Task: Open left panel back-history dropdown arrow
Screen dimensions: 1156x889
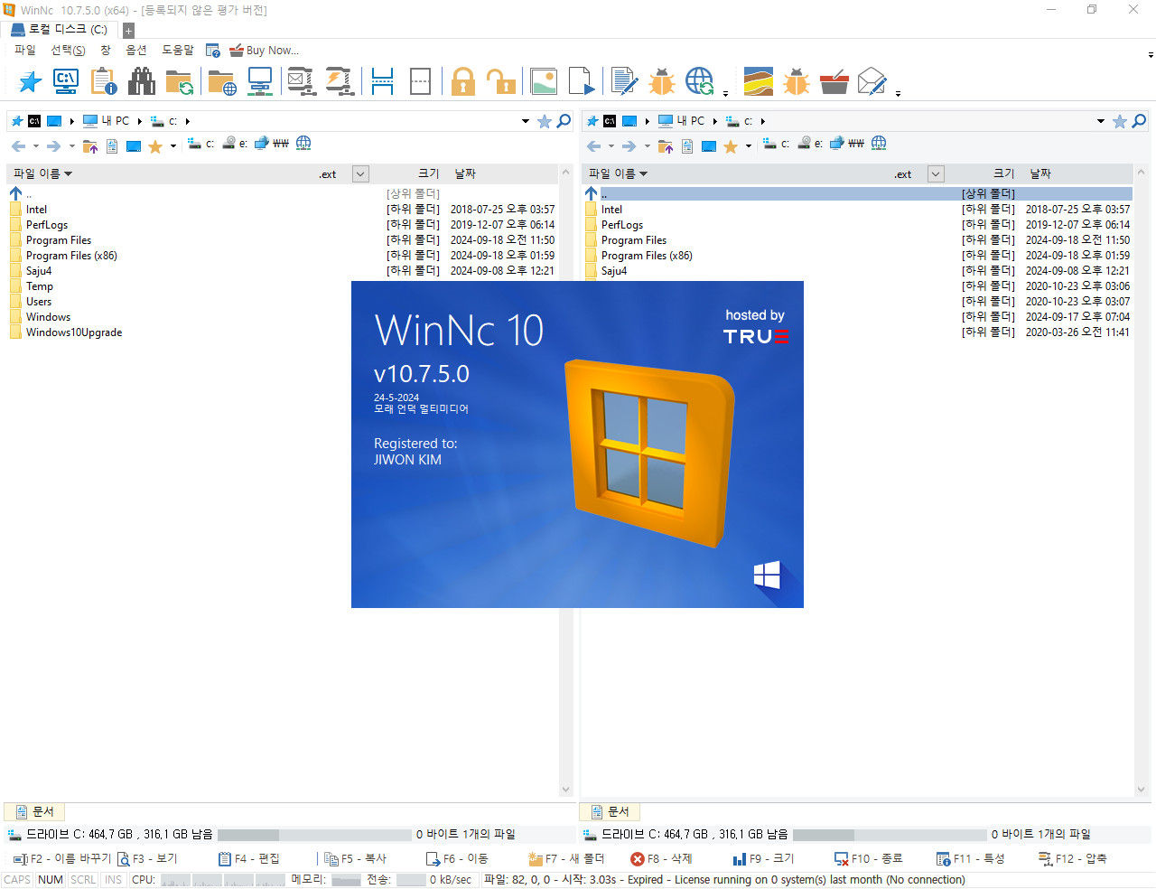Action: [36, 146]
